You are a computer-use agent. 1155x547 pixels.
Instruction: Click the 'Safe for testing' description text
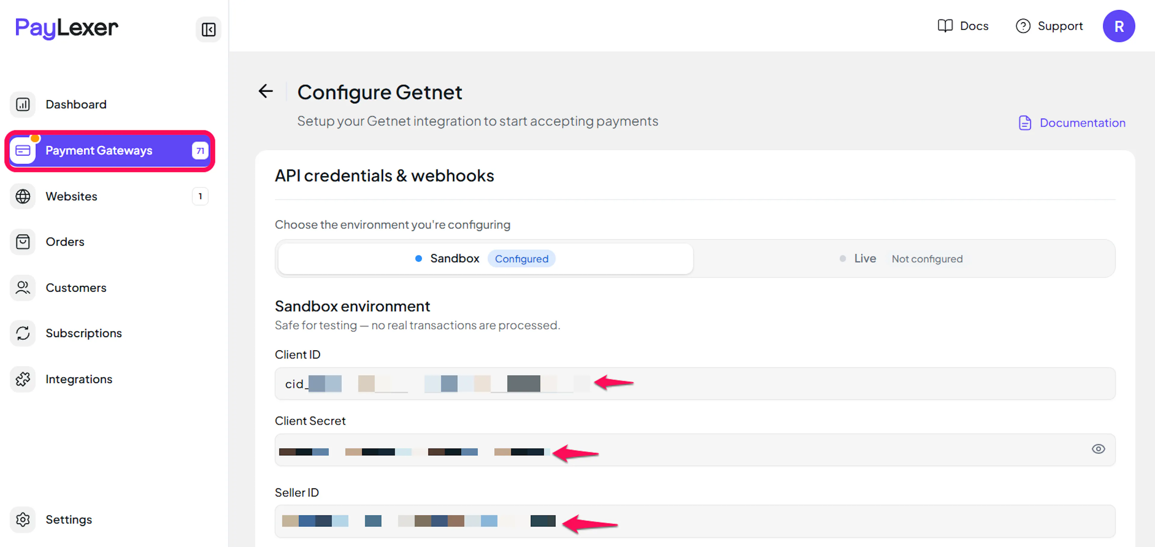(417, 325)
